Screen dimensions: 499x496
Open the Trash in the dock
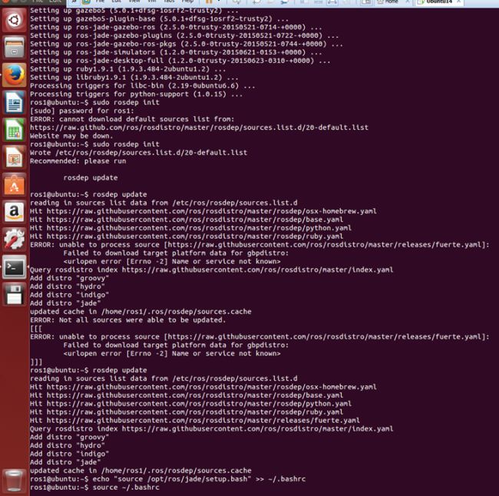[14, 481]
